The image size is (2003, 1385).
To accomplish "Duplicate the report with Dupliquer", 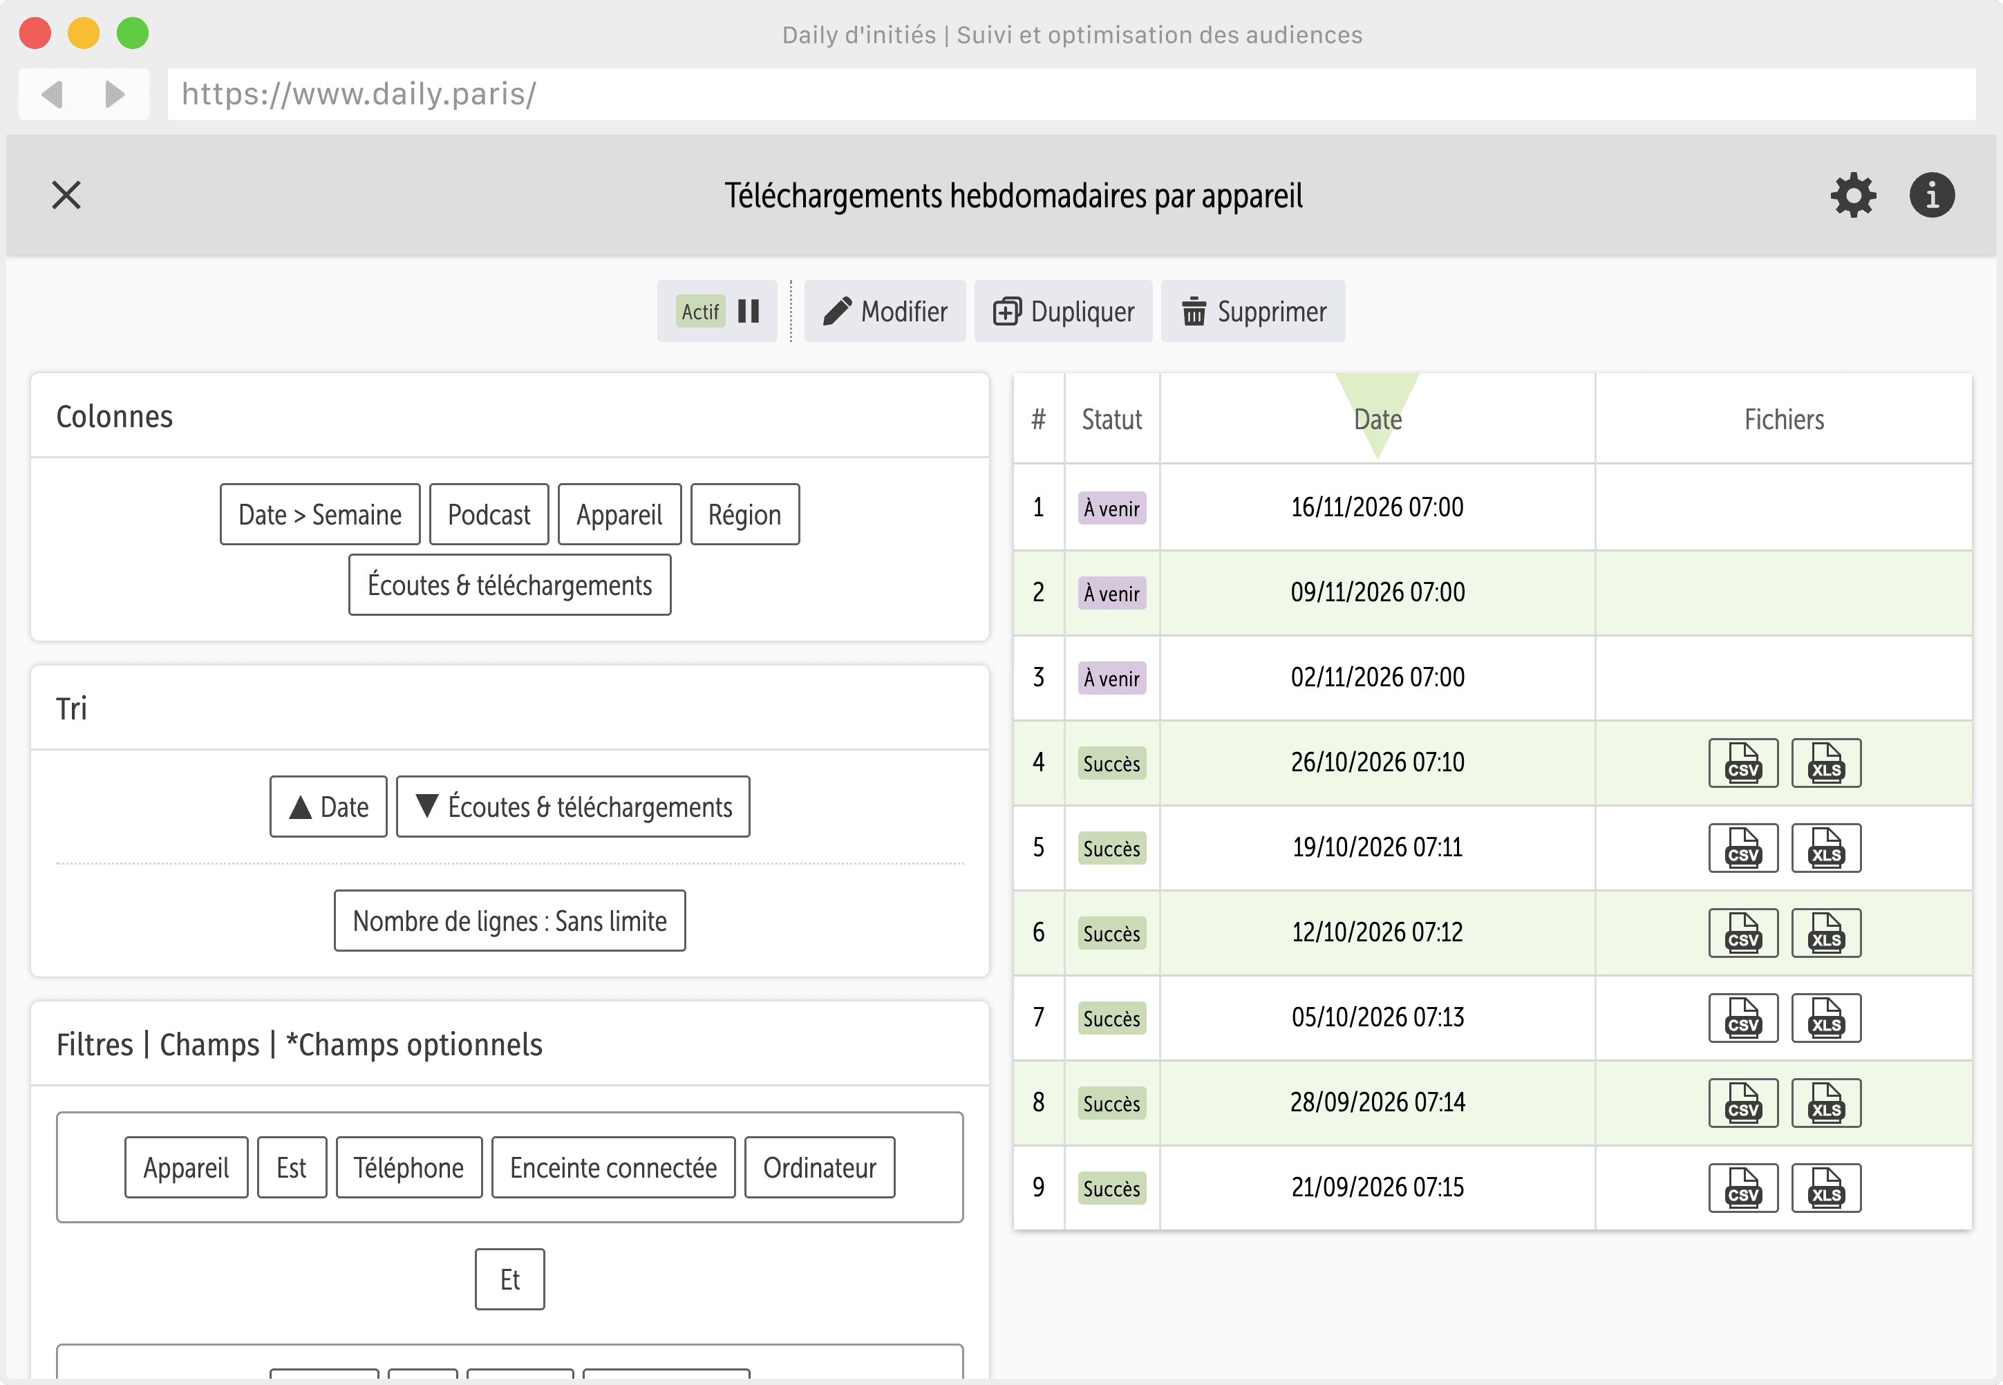I will click(x=1063, y=311).
